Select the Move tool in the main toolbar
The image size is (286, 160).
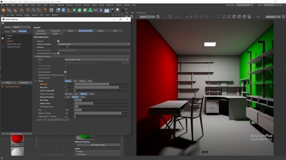tap(9, 10)
